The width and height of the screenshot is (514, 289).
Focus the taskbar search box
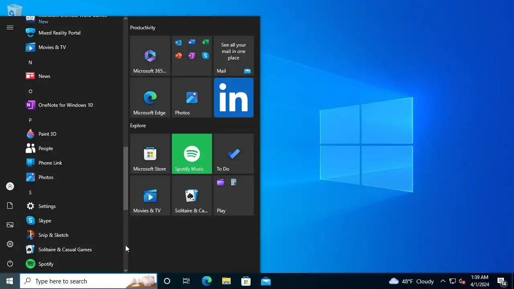(88, 281)
